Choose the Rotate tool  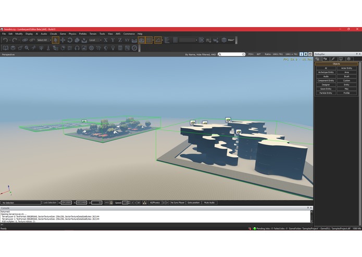point(70,40)
